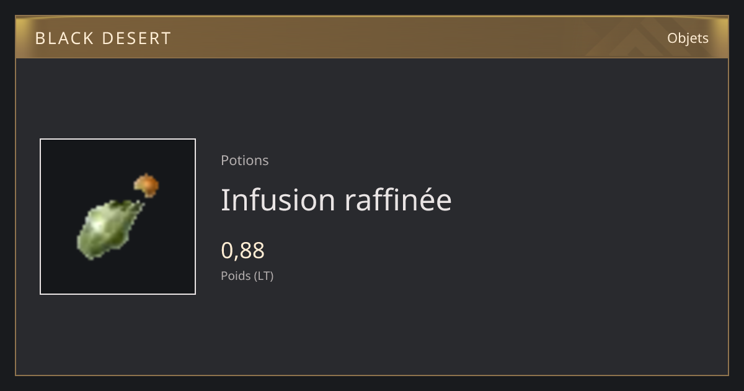Select the Potions category label
744x391 pixels.
click(x=245, y=160)
